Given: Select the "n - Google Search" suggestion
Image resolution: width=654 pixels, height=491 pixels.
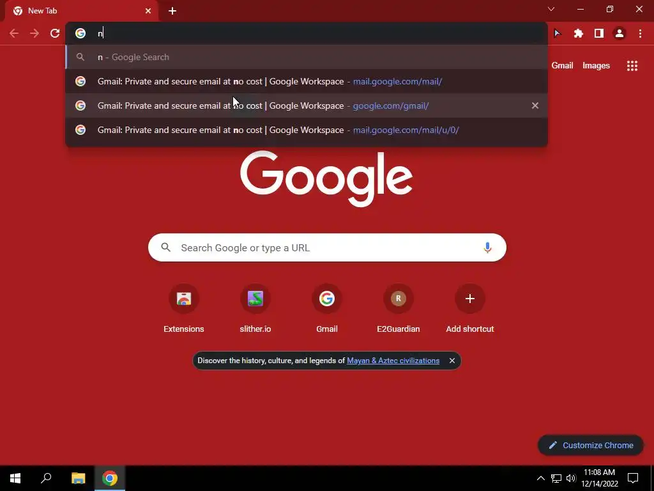Looking at the screenshot, I should tap(307, 57).
